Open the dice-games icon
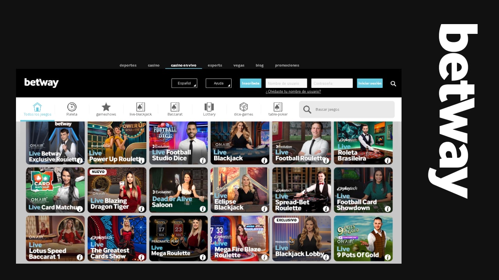499x280 pixels. point(244,107)
